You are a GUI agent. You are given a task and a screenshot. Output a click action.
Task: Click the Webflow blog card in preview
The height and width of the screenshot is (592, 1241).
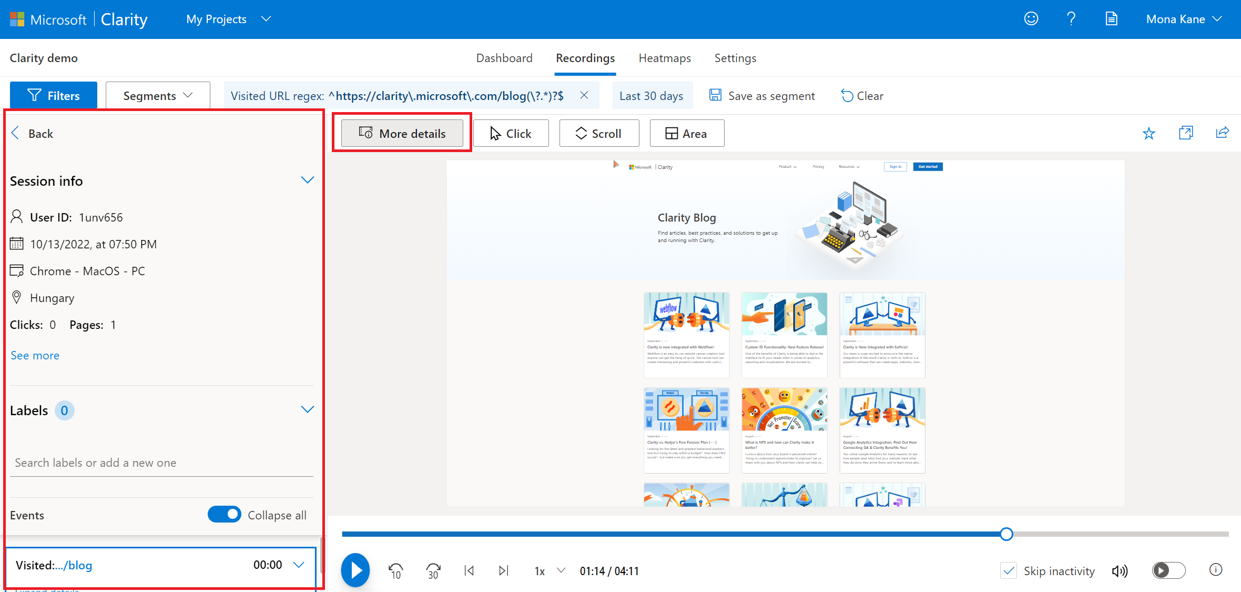point(687,335)
